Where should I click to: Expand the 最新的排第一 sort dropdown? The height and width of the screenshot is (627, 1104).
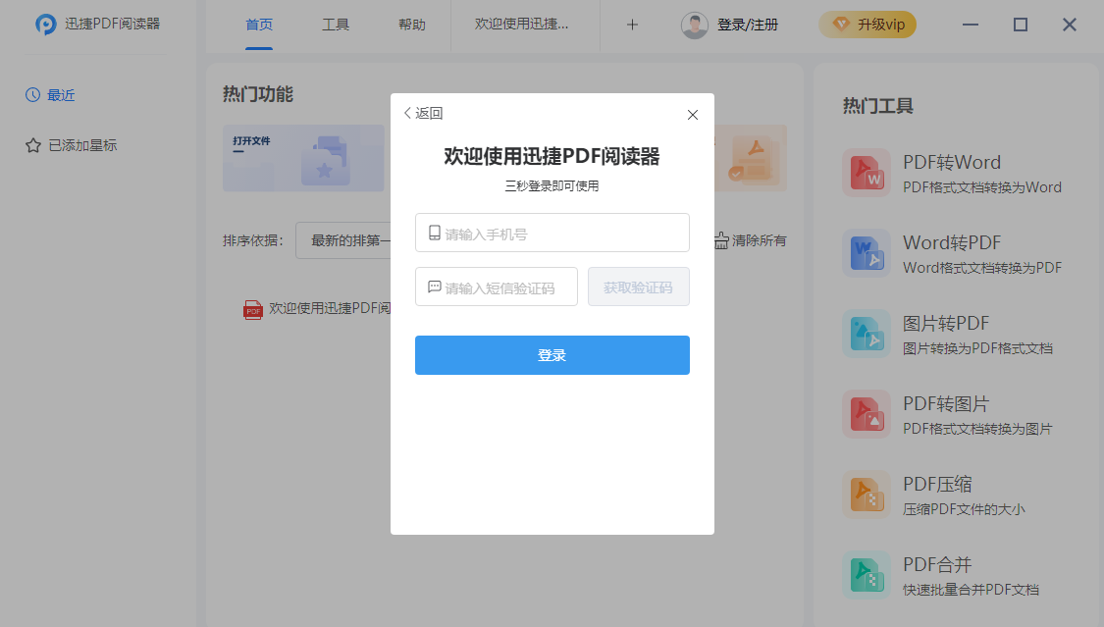(x=343, y=240)
